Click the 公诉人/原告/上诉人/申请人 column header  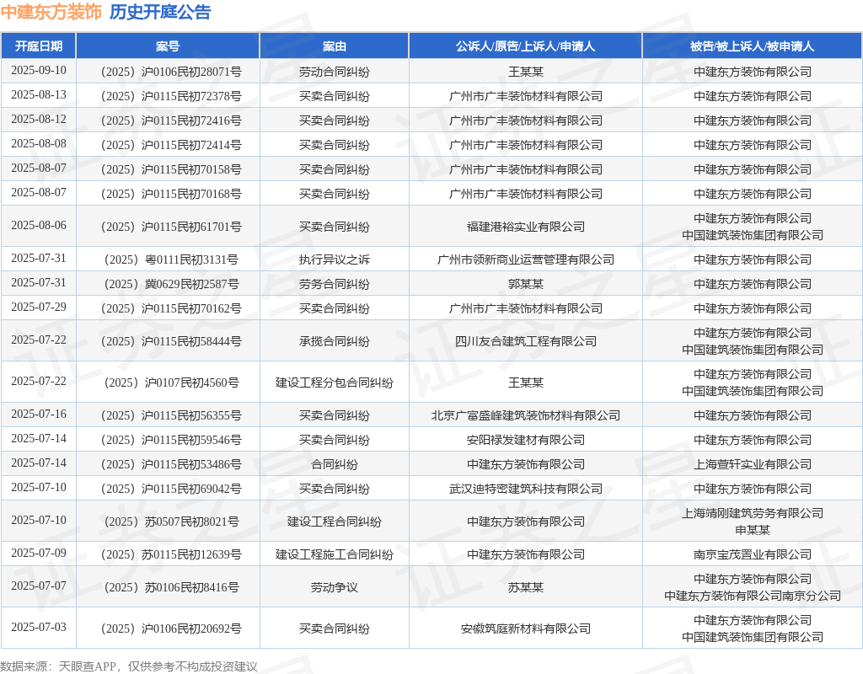(x=526, y=46)
